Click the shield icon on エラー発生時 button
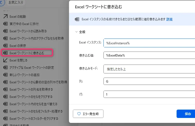 pyautogui.click(x=79, y=114)
